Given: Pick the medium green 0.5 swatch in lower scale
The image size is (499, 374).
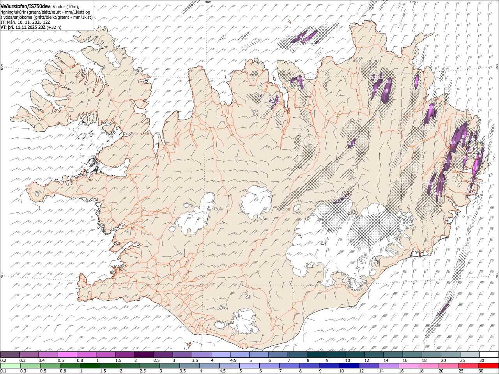Looking at the screenshot, I should [x=50, y=366].
